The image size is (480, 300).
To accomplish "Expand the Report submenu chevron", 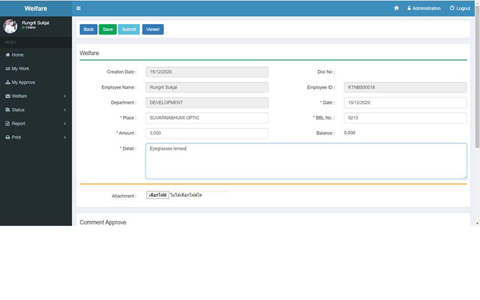I will coord(65,124).
